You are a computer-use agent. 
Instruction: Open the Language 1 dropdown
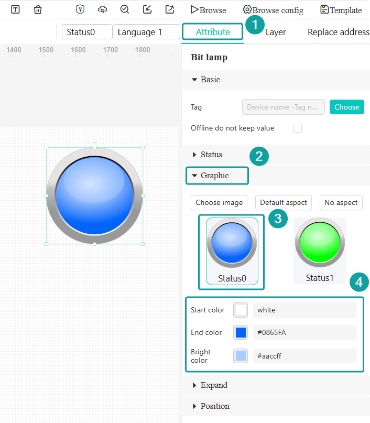(x=146, y=32)
